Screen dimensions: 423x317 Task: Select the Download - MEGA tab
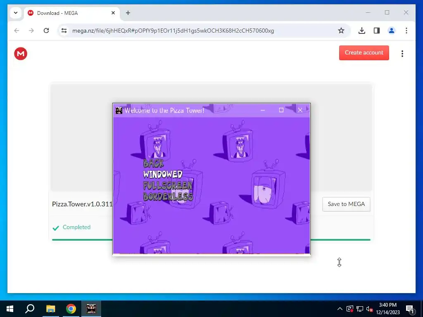[72, 13]
